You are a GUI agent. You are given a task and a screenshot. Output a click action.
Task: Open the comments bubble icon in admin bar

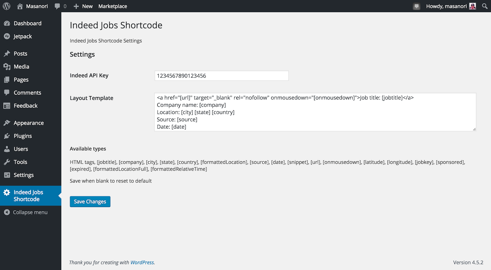pos(58,6)
